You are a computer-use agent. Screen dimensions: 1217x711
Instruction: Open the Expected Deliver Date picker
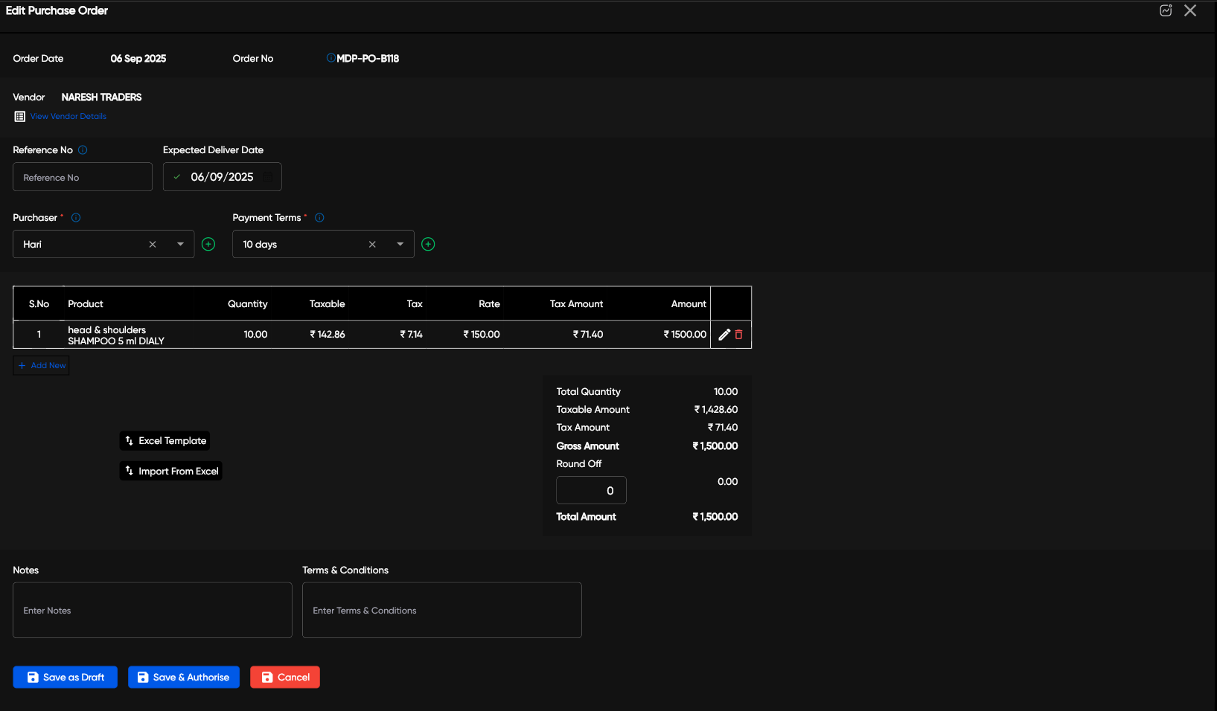267,177
